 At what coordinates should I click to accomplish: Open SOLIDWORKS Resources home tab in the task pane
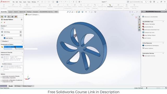(139, 17)
